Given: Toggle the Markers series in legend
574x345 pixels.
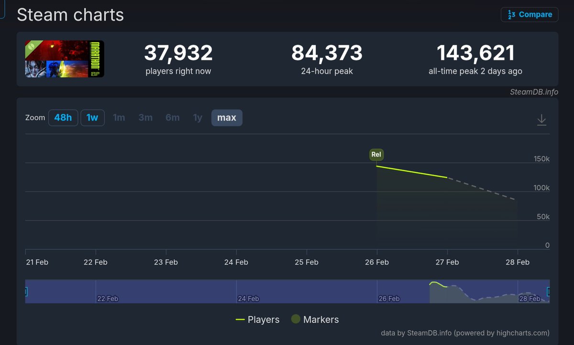Looking at the screenshot, I should [x=315, y=320].
